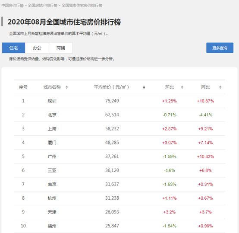239x233 pixels.
Task: Open 全国城市住宅房价排行榜 breadcrumb link
Action: pos(82,6)
